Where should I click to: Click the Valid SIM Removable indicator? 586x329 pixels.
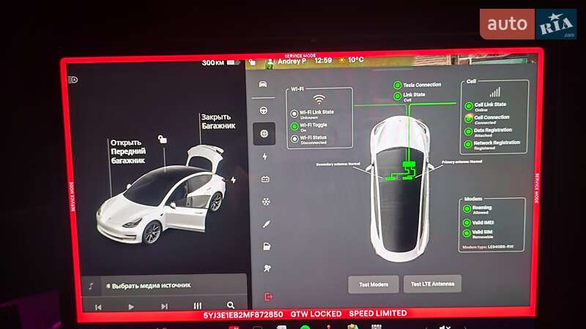pos(467,233)
